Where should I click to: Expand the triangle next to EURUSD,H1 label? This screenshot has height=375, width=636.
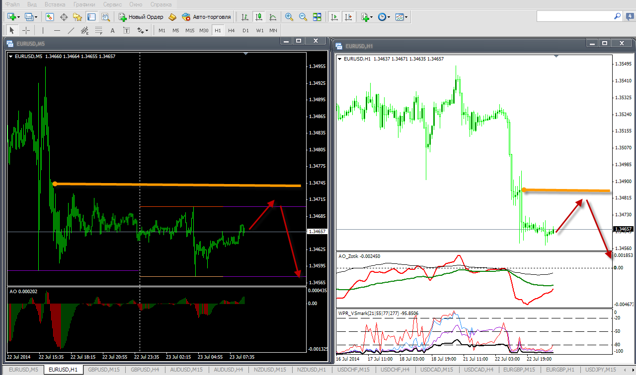[340, 59]
